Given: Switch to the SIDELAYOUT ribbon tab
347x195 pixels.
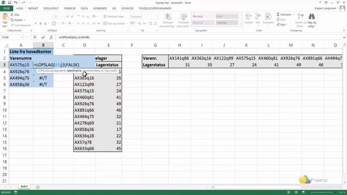Looking at the screenshot, I should point(51,9).
